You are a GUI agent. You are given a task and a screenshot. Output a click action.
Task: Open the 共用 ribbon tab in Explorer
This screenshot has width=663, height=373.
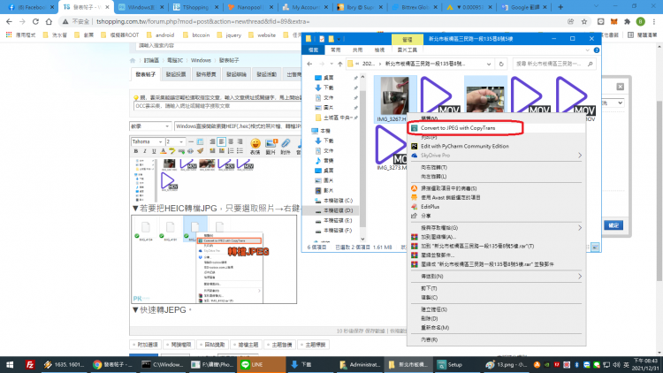(x=357, y=49)
